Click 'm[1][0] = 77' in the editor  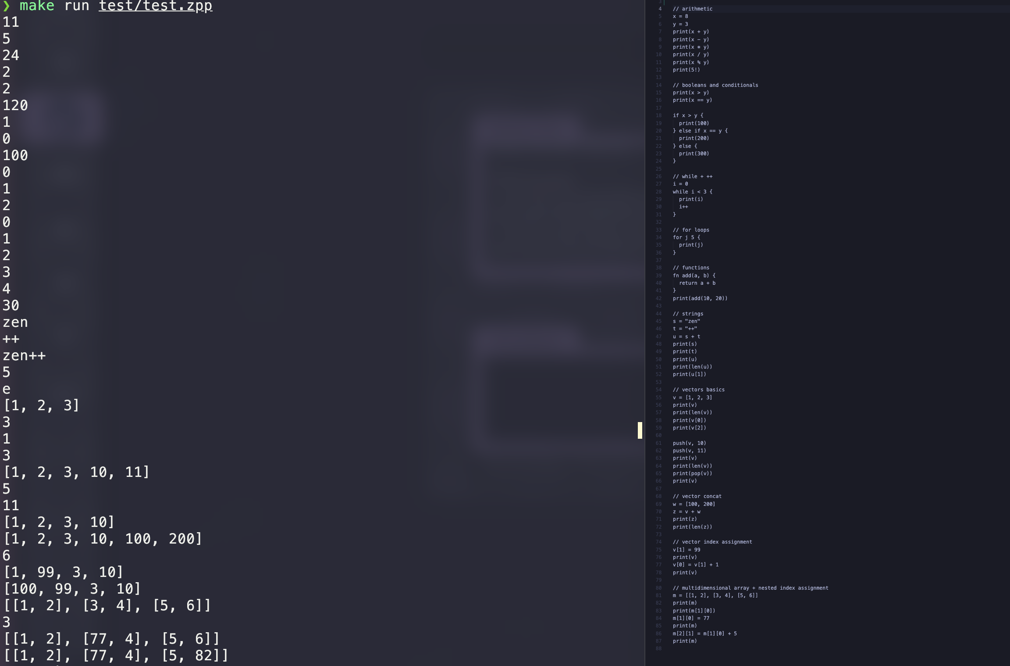[x=691, y=618]
